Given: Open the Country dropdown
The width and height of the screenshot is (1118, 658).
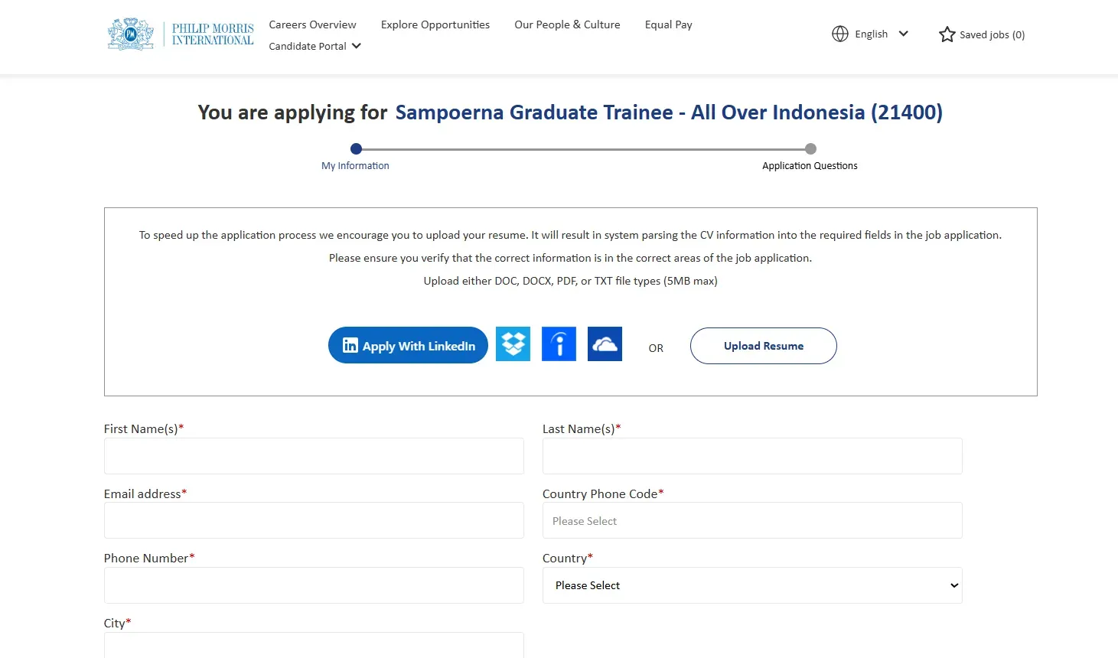Looking at the screenshot, I should [752, 585].
